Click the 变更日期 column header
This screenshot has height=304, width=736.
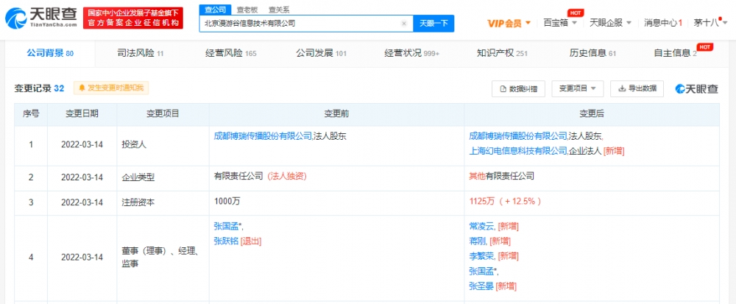click(82, 114)
